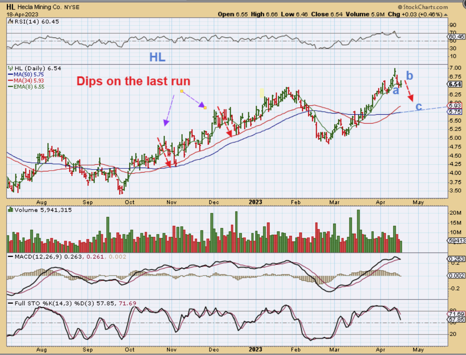
Task: Click the 20M volume axis label
Action: [455, 213]
